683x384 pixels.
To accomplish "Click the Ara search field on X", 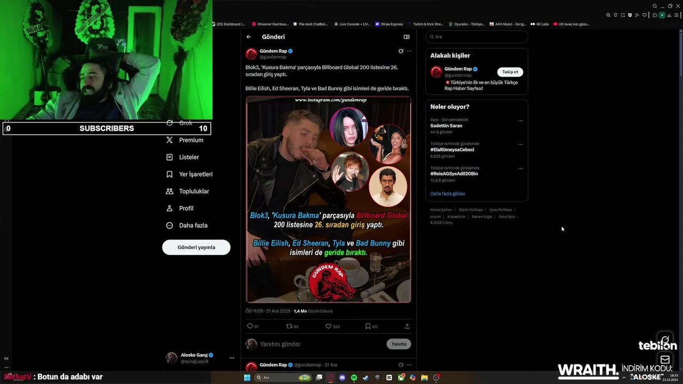I will coord(476,37).
